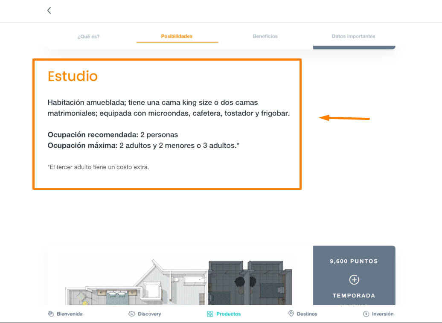Screen dimensions: 442x323
Task: Open the ¿Qué es? tab
Action: (88, 36)
